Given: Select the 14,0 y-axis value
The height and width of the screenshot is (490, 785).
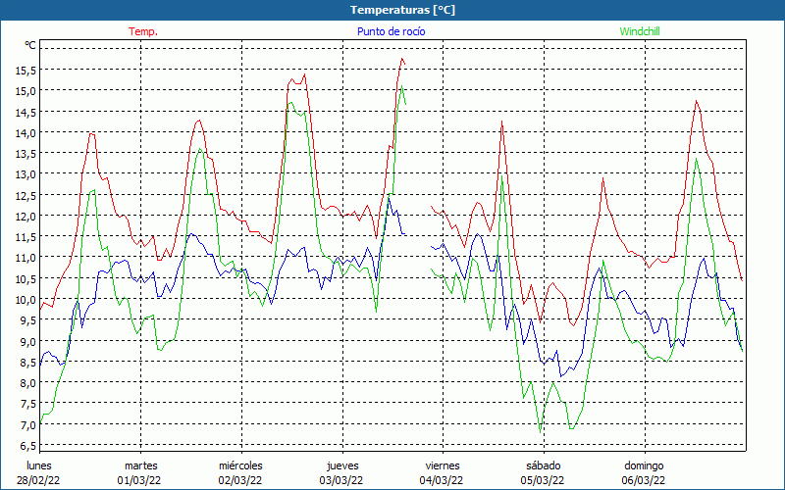Looking at the screenshot, I should point(26,133).
